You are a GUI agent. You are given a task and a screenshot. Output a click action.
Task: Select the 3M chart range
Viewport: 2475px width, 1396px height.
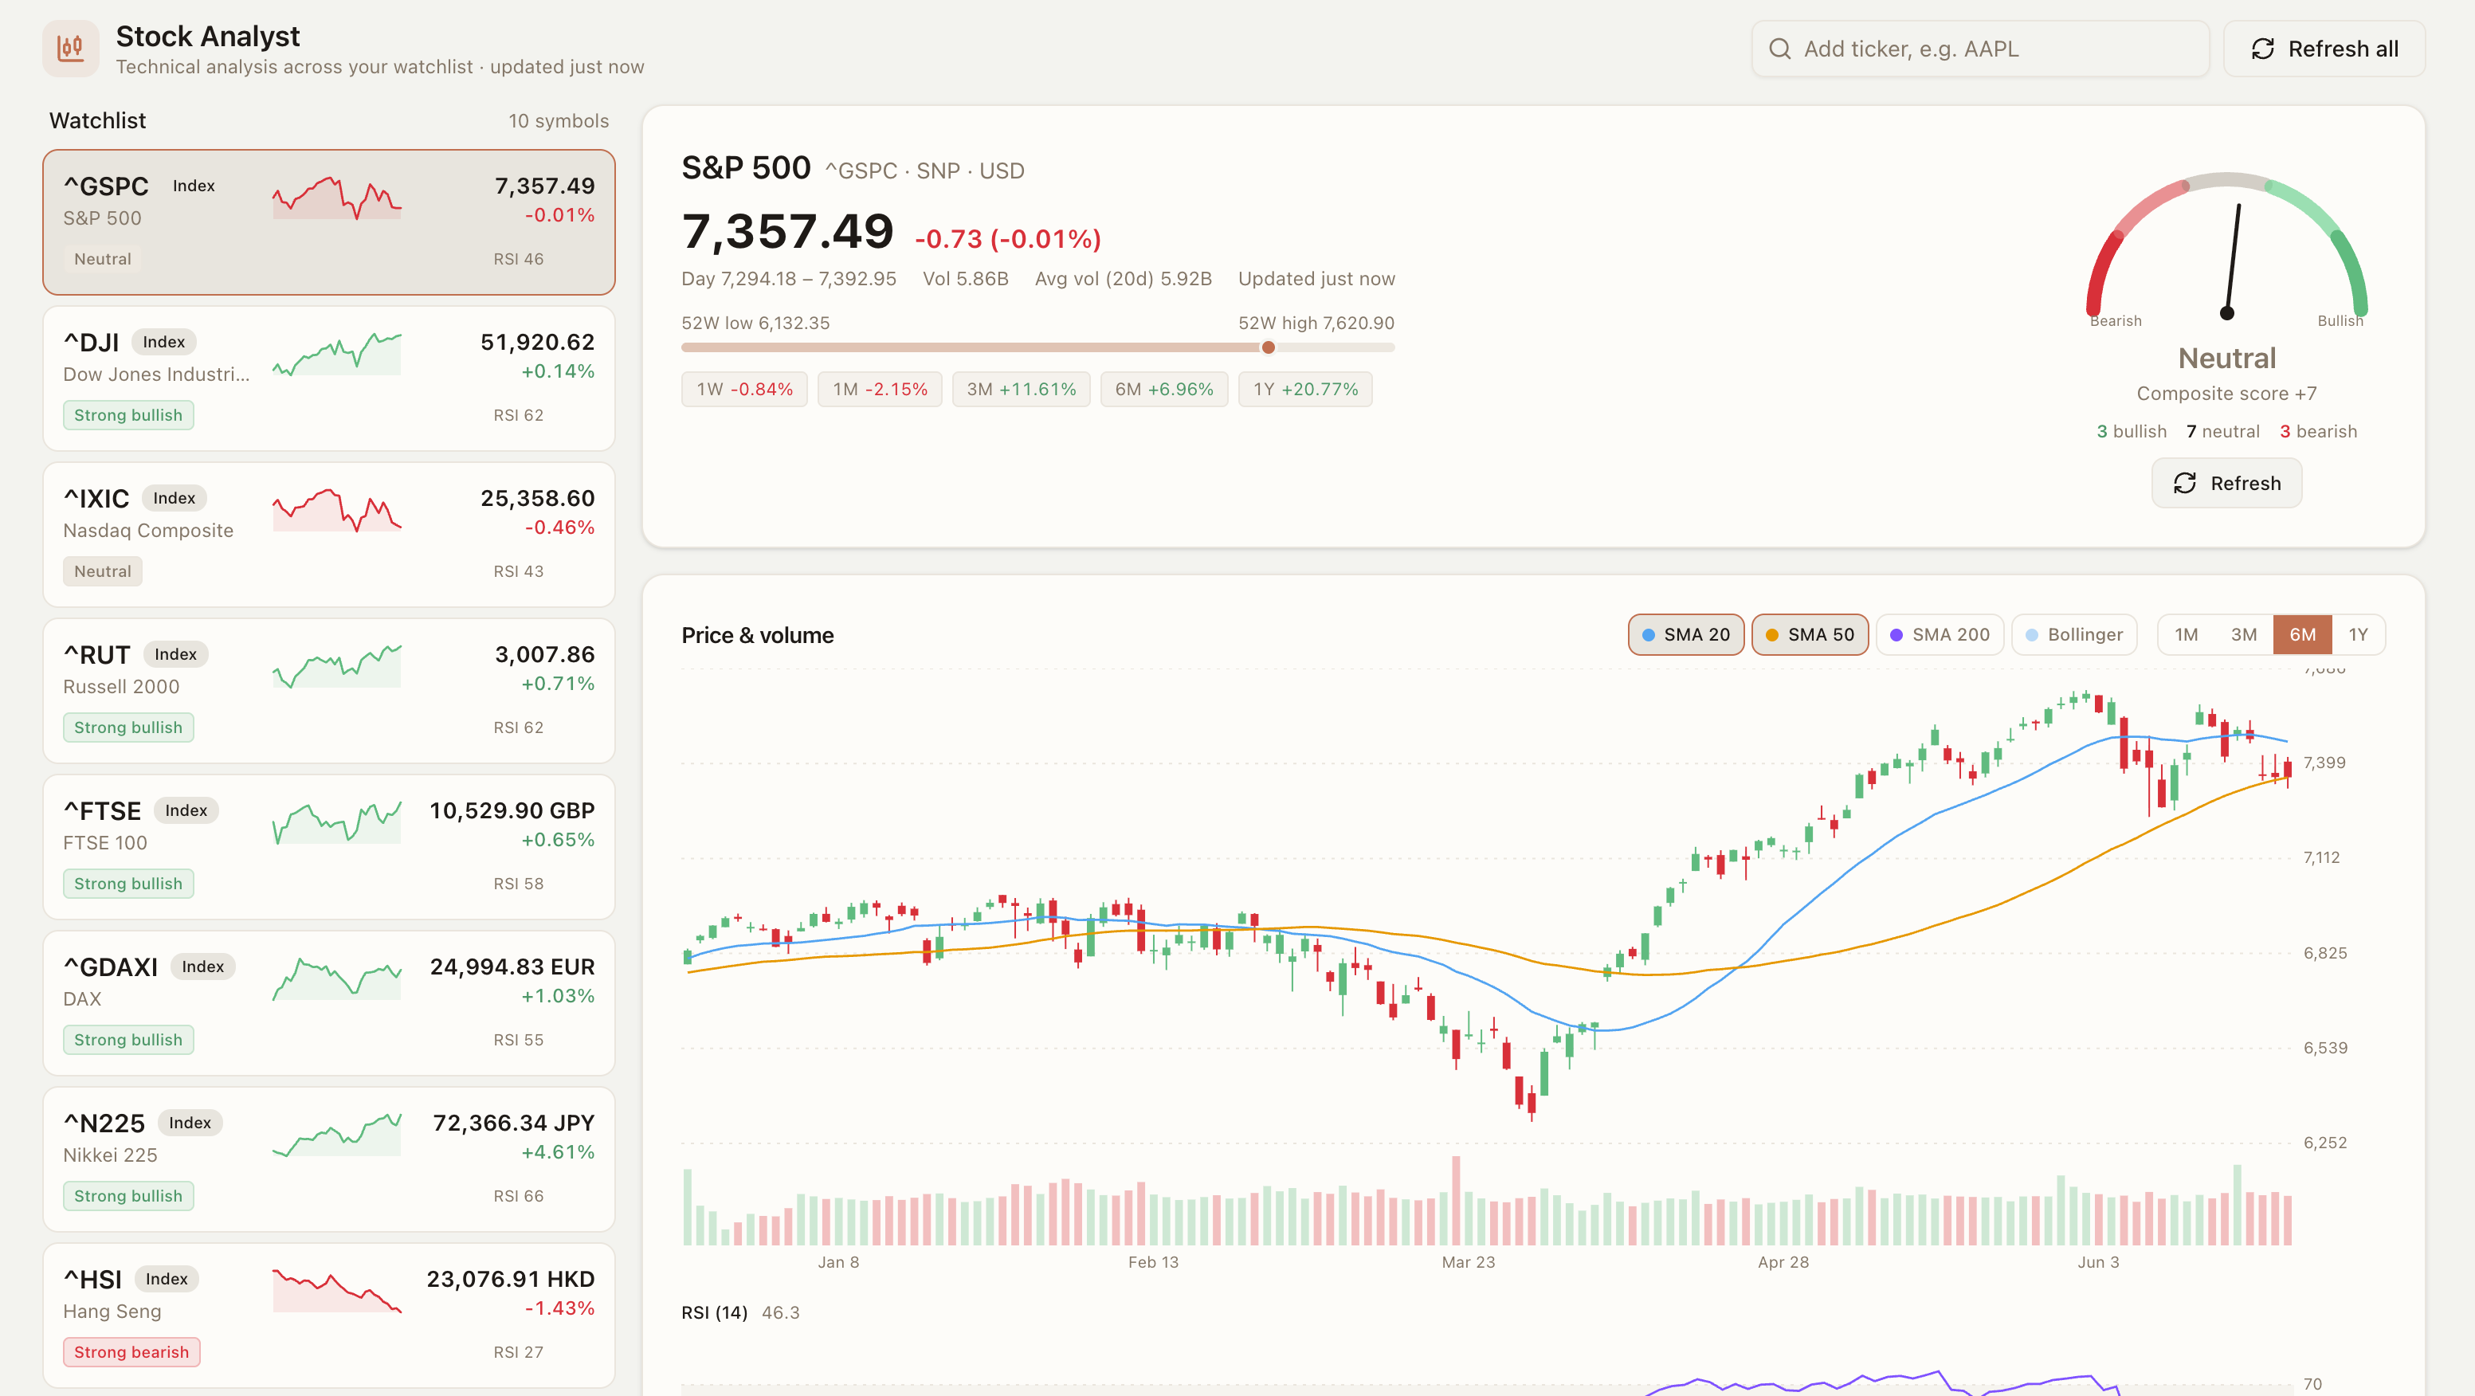2243,635
